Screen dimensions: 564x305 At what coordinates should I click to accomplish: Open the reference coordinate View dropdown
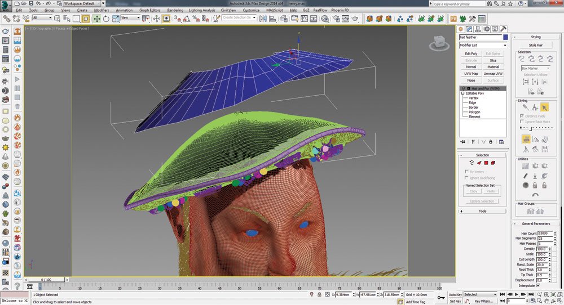pos(130,18)
